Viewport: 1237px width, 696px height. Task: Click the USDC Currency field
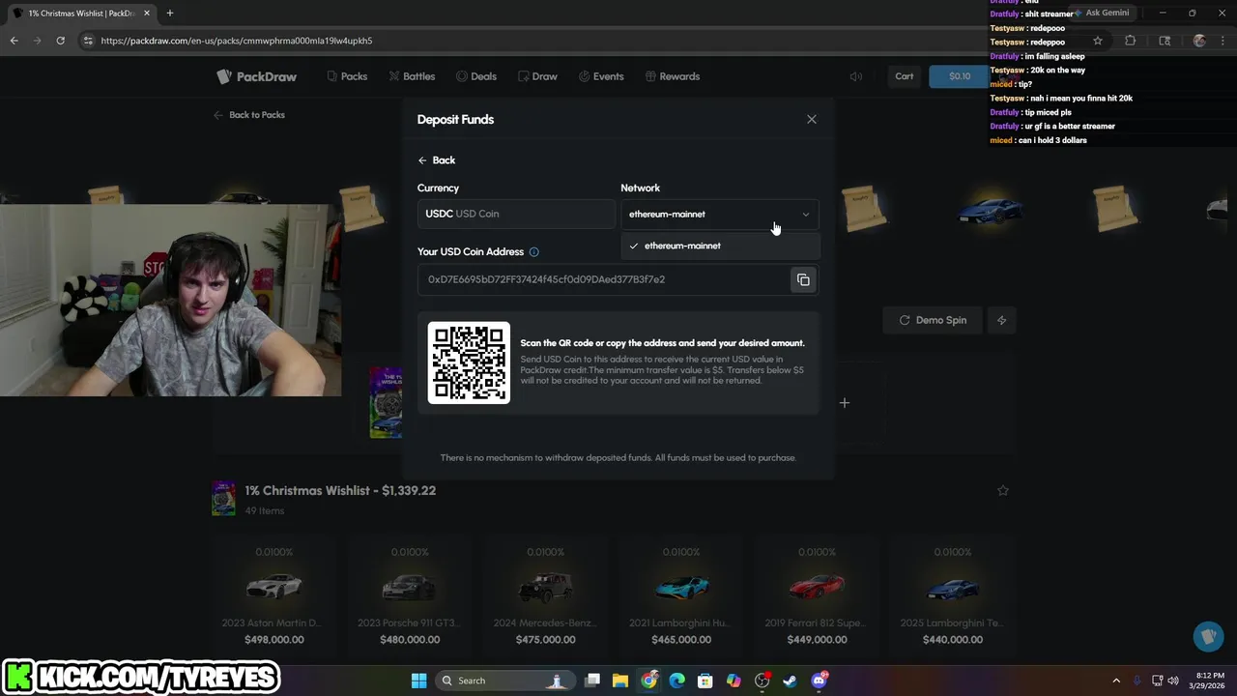click(x=516, y=214)
